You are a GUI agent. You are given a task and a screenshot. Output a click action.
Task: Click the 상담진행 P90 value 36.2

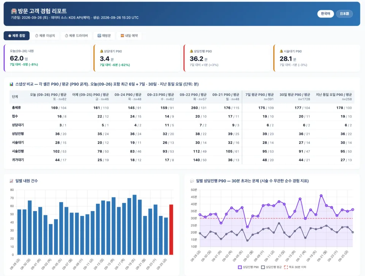[x=197, y=59]
